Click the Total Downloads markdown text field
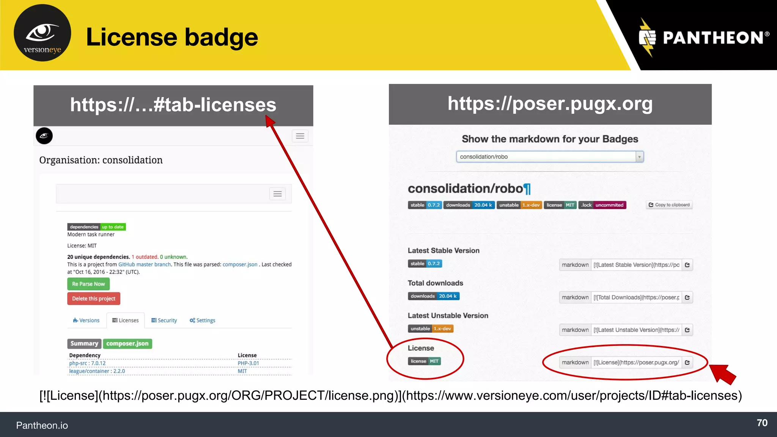 click(x=637, y=297)
